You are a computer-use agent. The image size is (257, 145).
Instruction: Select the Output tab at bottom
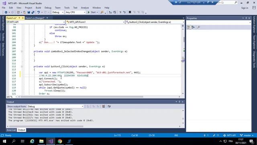pyautogui.click(x=21, y=130)
